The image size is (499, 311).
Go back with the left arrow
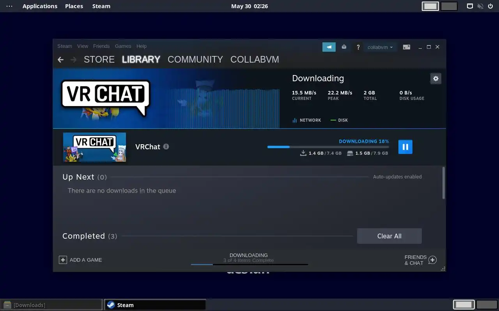60,59
